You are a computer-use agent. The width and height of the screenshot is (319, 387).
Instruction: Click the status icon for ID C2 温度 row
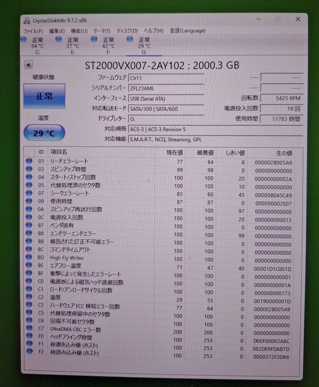point(29,297)
